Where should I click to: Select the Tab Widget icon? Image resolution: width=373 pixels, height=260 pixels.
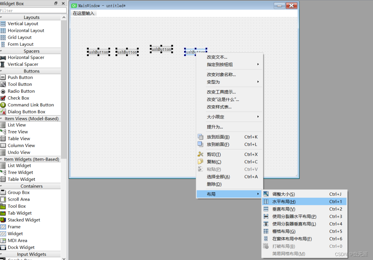(3, 213)
